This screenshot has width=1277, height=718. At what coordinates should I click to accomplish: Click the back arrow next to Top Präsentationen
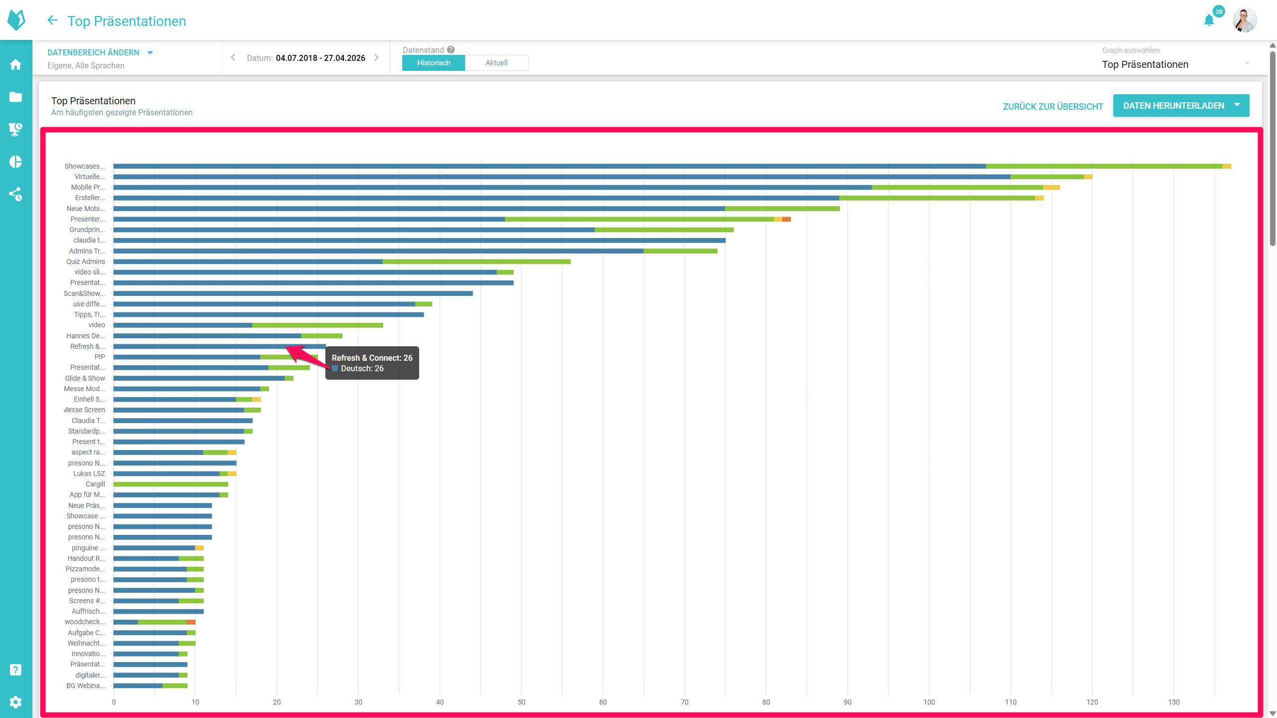point(52,20)
